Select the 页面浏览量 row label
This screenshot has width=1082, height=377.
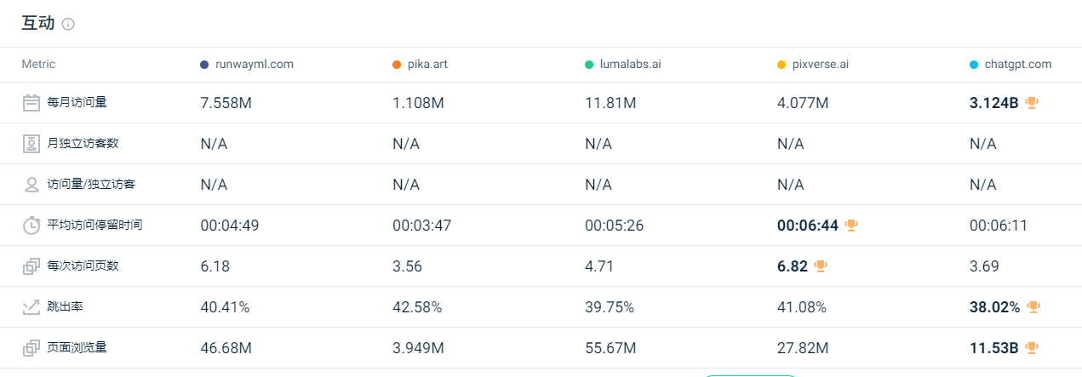pos(77,347)
